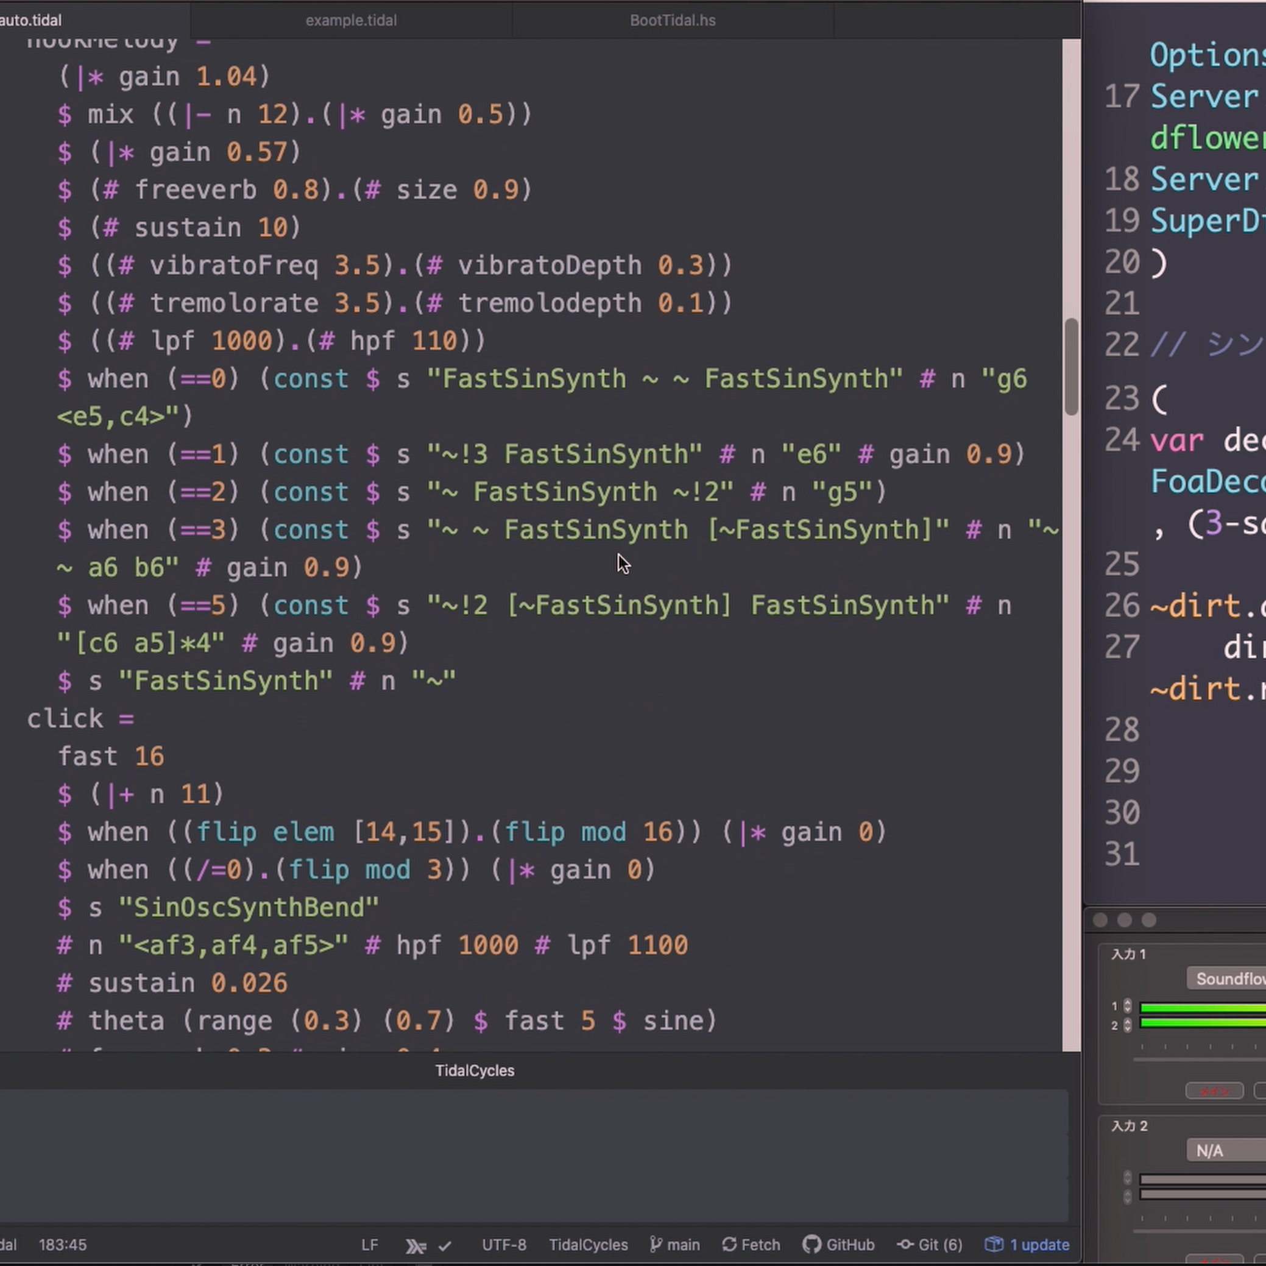
Task: Open the N/A input 2 device dropdown
Action: 1226,1151
